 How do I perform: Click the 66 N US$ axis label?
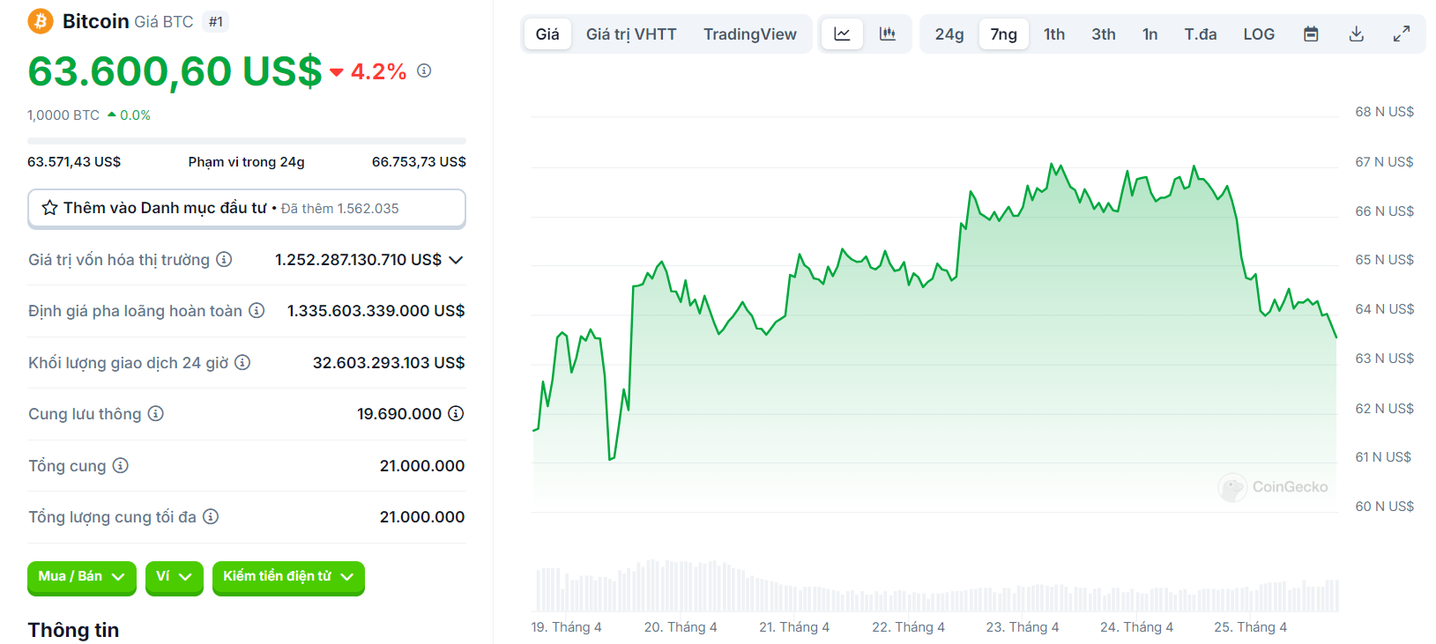[x=1384, y=211]
